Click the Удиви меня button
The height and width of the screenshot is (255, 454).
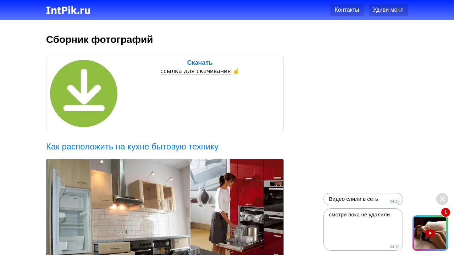388,10
